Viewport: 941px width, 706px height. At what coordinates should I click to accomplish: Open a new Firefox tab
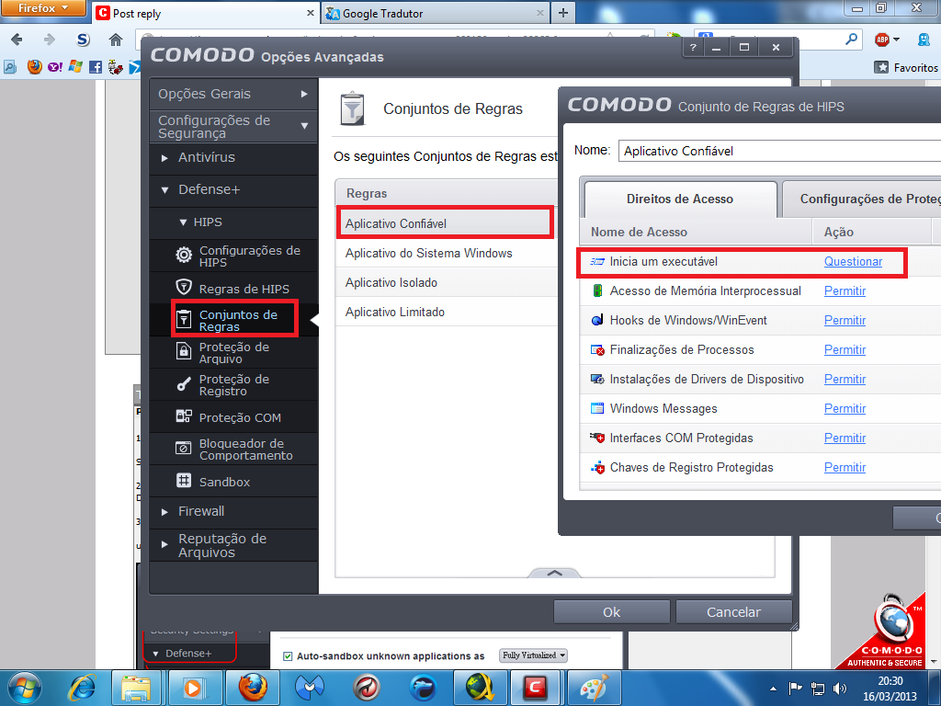563,13
